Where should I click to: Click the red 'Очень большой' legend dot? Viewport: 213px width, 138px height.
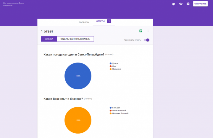(111, 111)
